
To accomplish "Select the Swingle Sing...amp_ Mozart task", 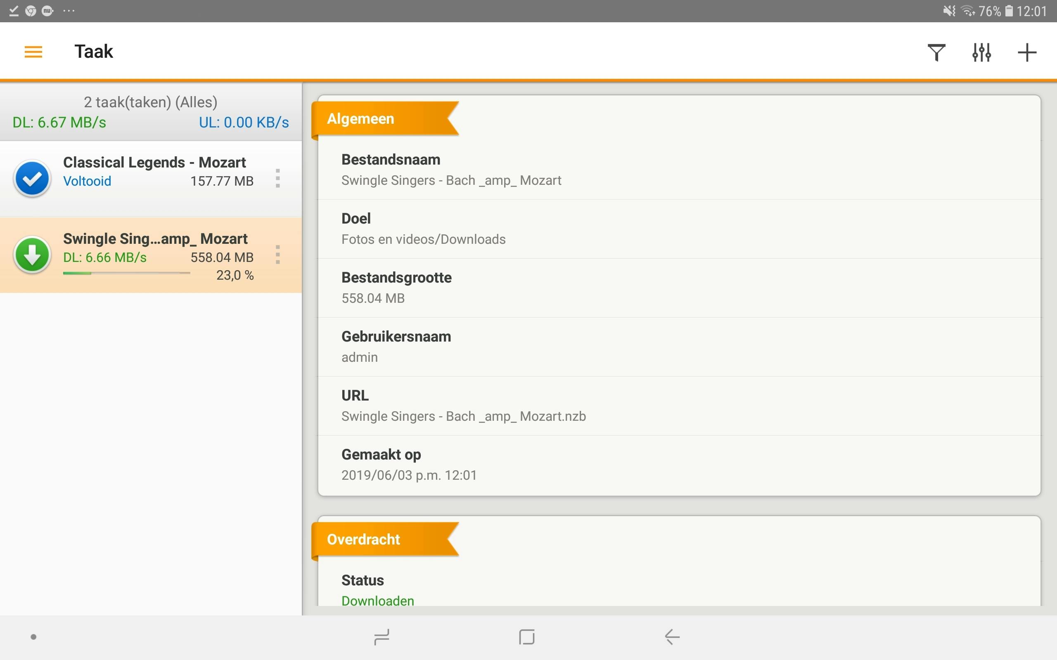I will (x=155, y=239).
